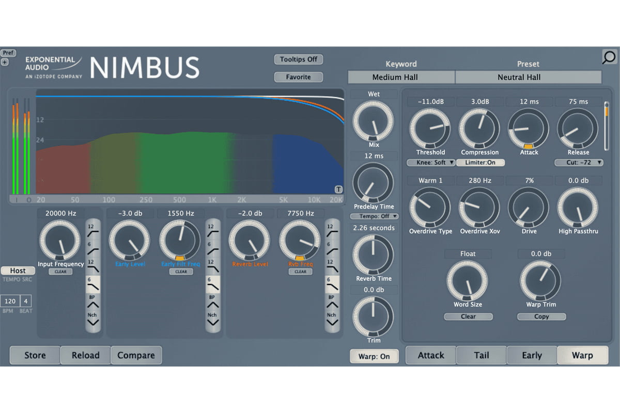This screenshot has height=413, width=620.
Task: Toggle Compare to A/B the preset
Action: click(x=136, y=355)
